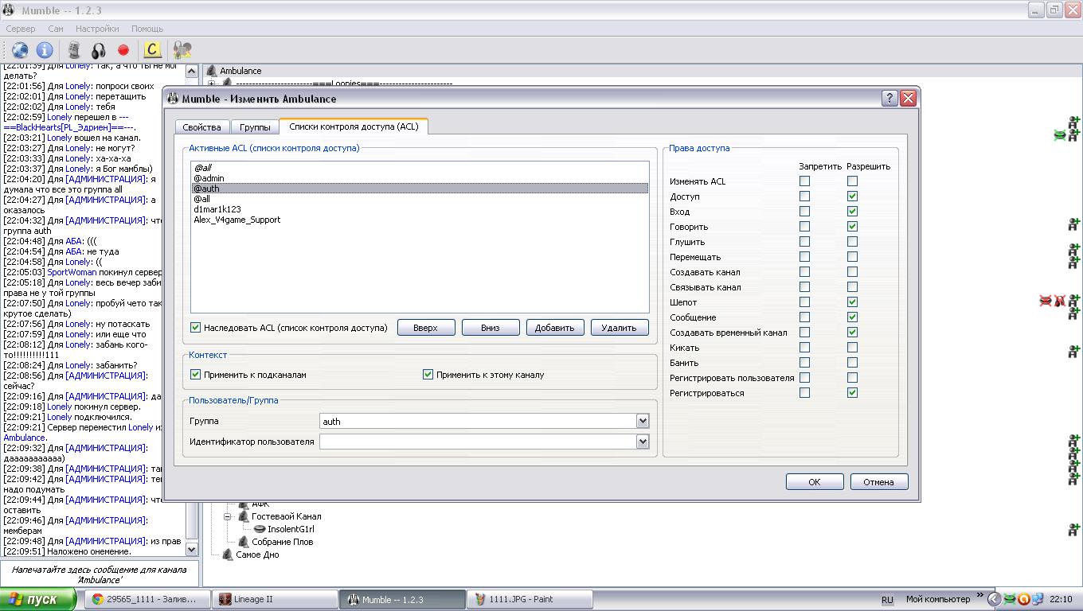The image size is (1083, 611).
Task: Check Запретить box for Вход
Action: pyautogui.click(x=804, y=212)
